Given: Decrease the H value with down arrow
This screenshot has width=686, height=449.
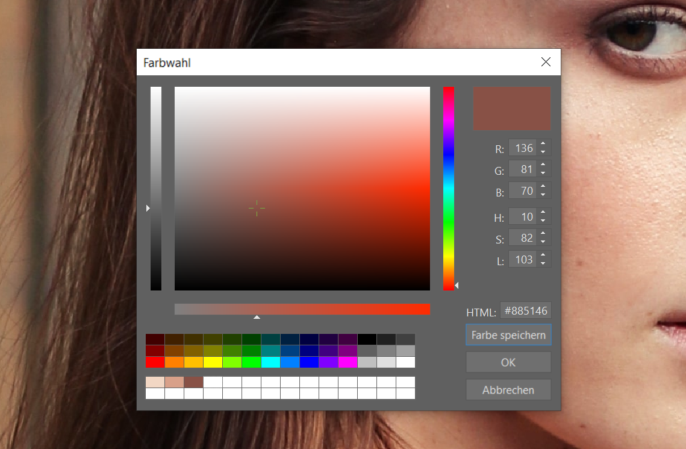Looking at the screenshot, I should click(x=543, y=220).
